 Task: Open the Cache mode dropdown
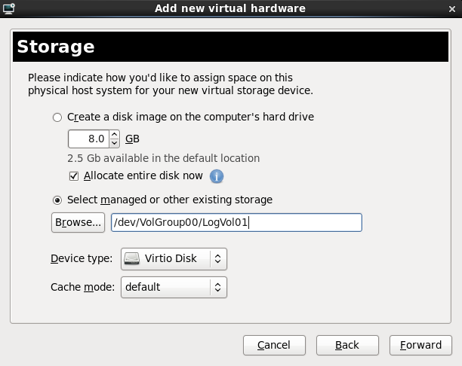[173, 287]
